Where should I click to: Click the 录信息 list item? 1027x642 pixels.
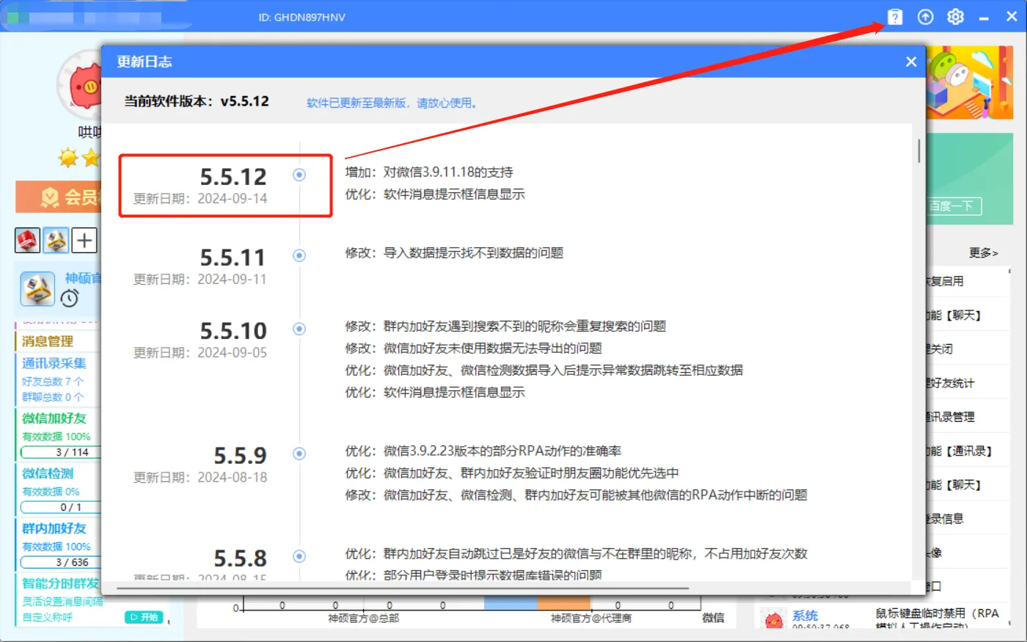[946, 519]
